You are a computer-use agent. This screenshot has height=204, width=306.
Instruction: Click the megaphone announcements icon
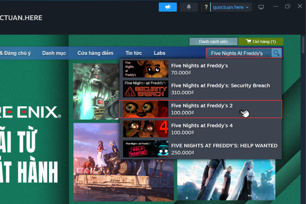[168, 7]
